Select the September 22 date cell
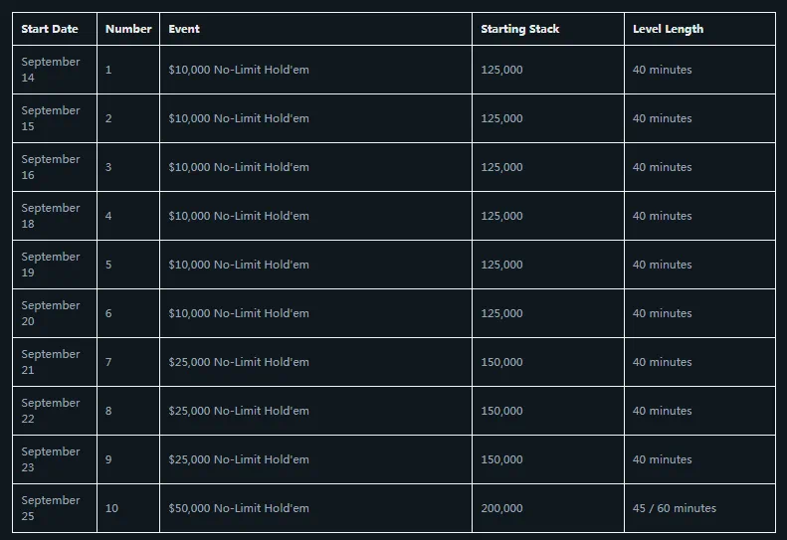The image size is (787, 540). (x=51, y=411)
